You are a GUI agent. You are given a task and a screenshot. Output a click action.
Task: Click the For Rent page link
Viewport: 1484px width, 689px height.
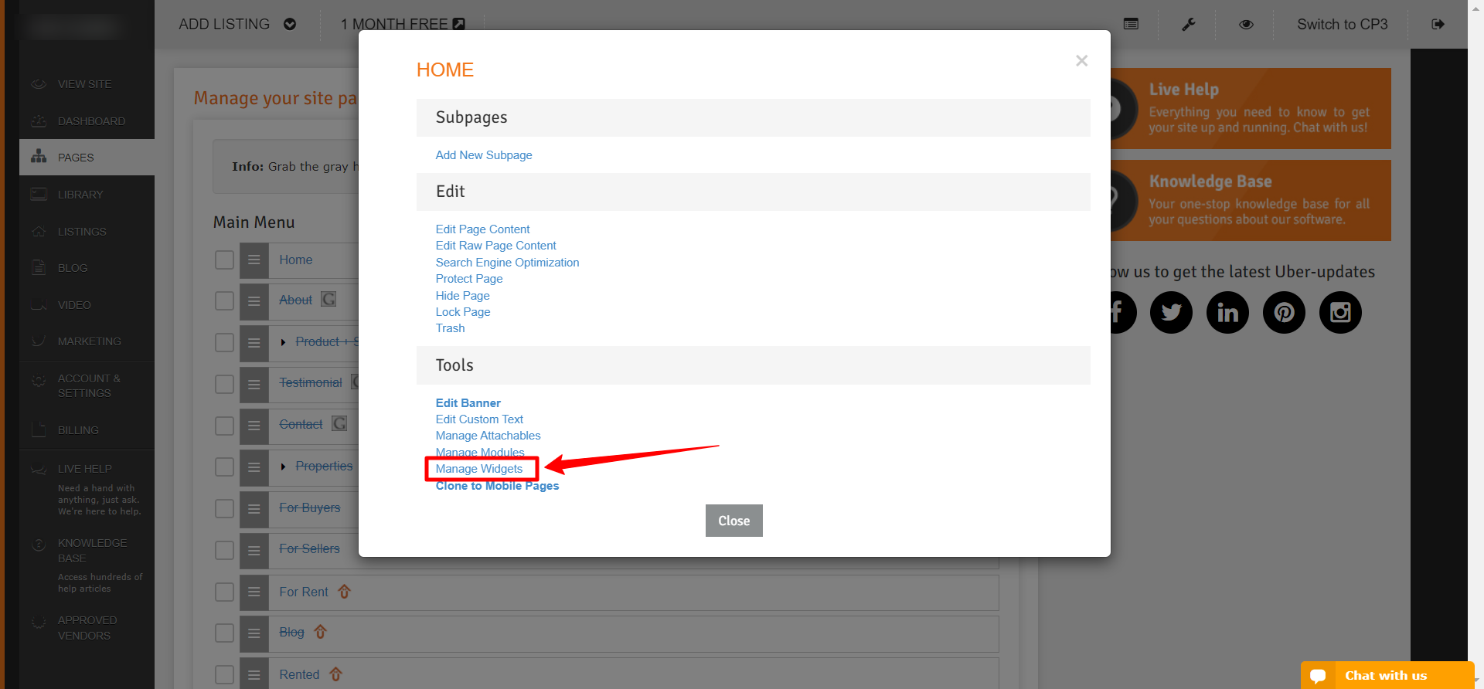click(x=304, y=592)
